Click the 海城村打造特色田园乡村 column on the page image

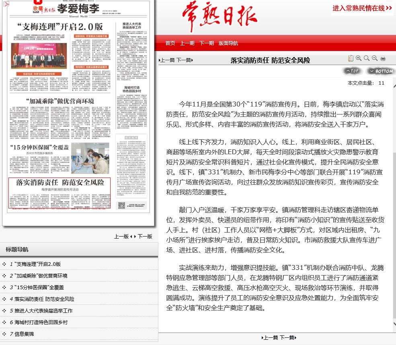point(132,107)
